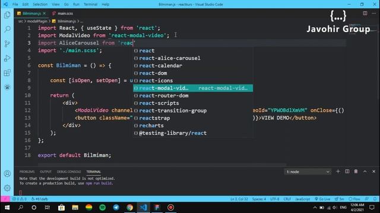Viewport: 380px width, 213px height.
Task: Choose 'reactstrap' suggestion
Action: pyautogui.click(x=193, y=118)
